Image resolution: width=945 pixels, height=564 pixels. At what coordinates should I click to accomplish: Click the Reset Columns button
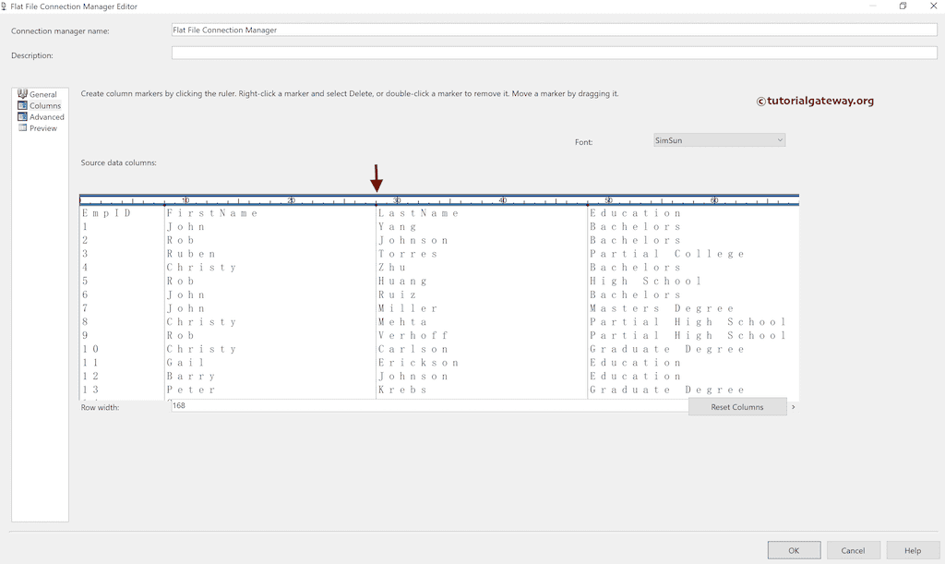[x=737, y=406]
